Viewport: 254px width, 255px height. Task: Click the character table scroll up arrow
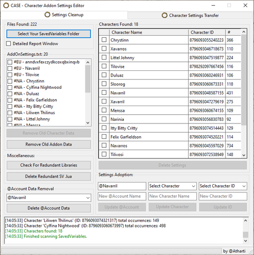click(244, 32)
